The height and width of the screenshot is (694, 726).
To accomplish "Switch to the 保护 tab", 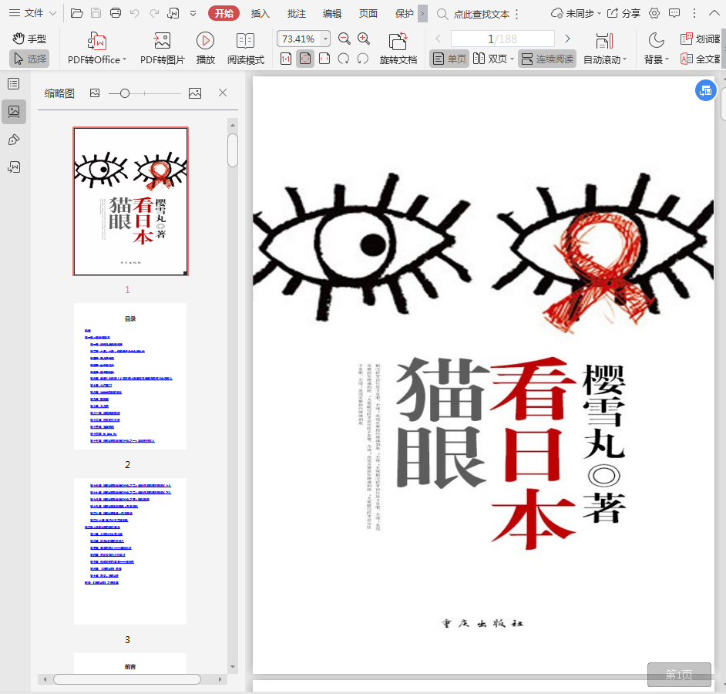I will pyautogui.click(x=404, y=13).
